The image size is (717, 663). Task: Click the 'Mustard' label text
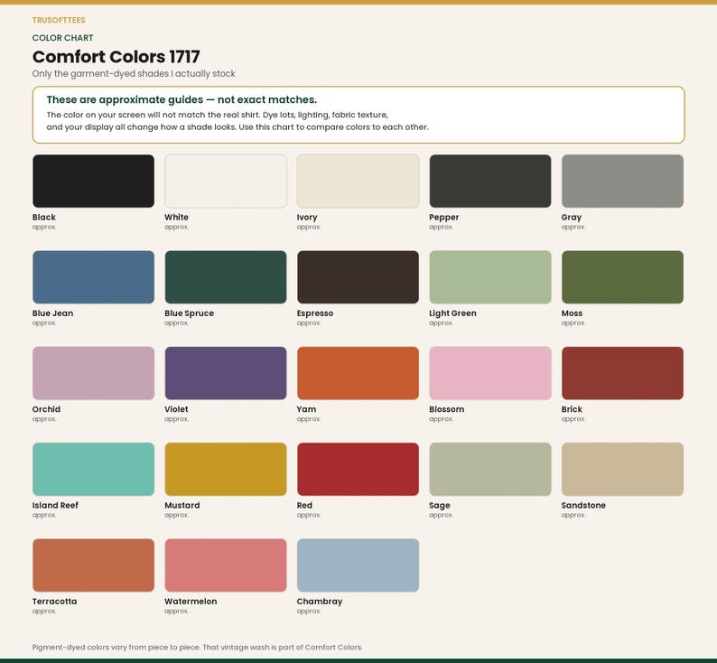(182, 505)
